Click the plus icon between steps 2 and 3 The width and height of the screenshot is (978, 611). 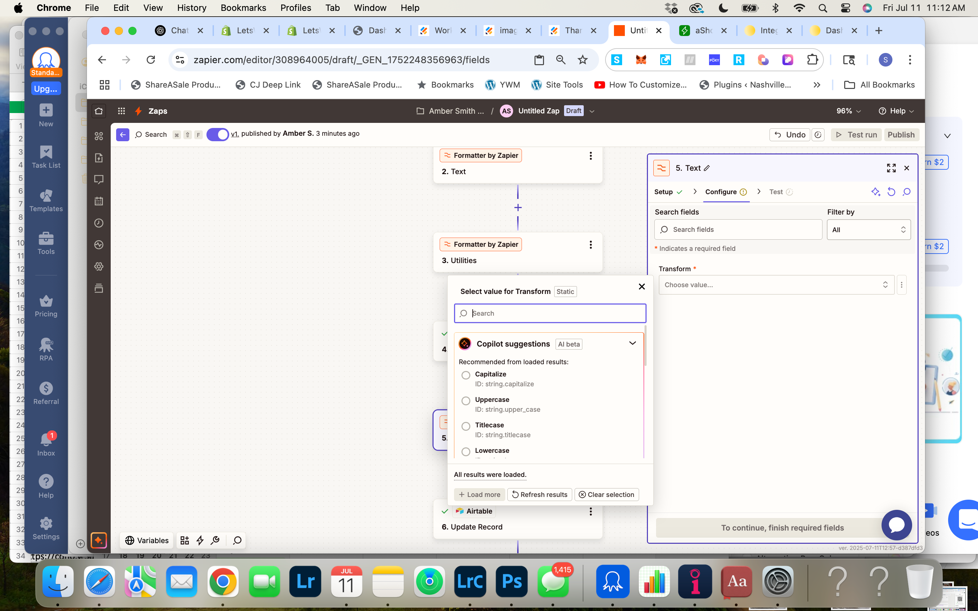[518, 208]
